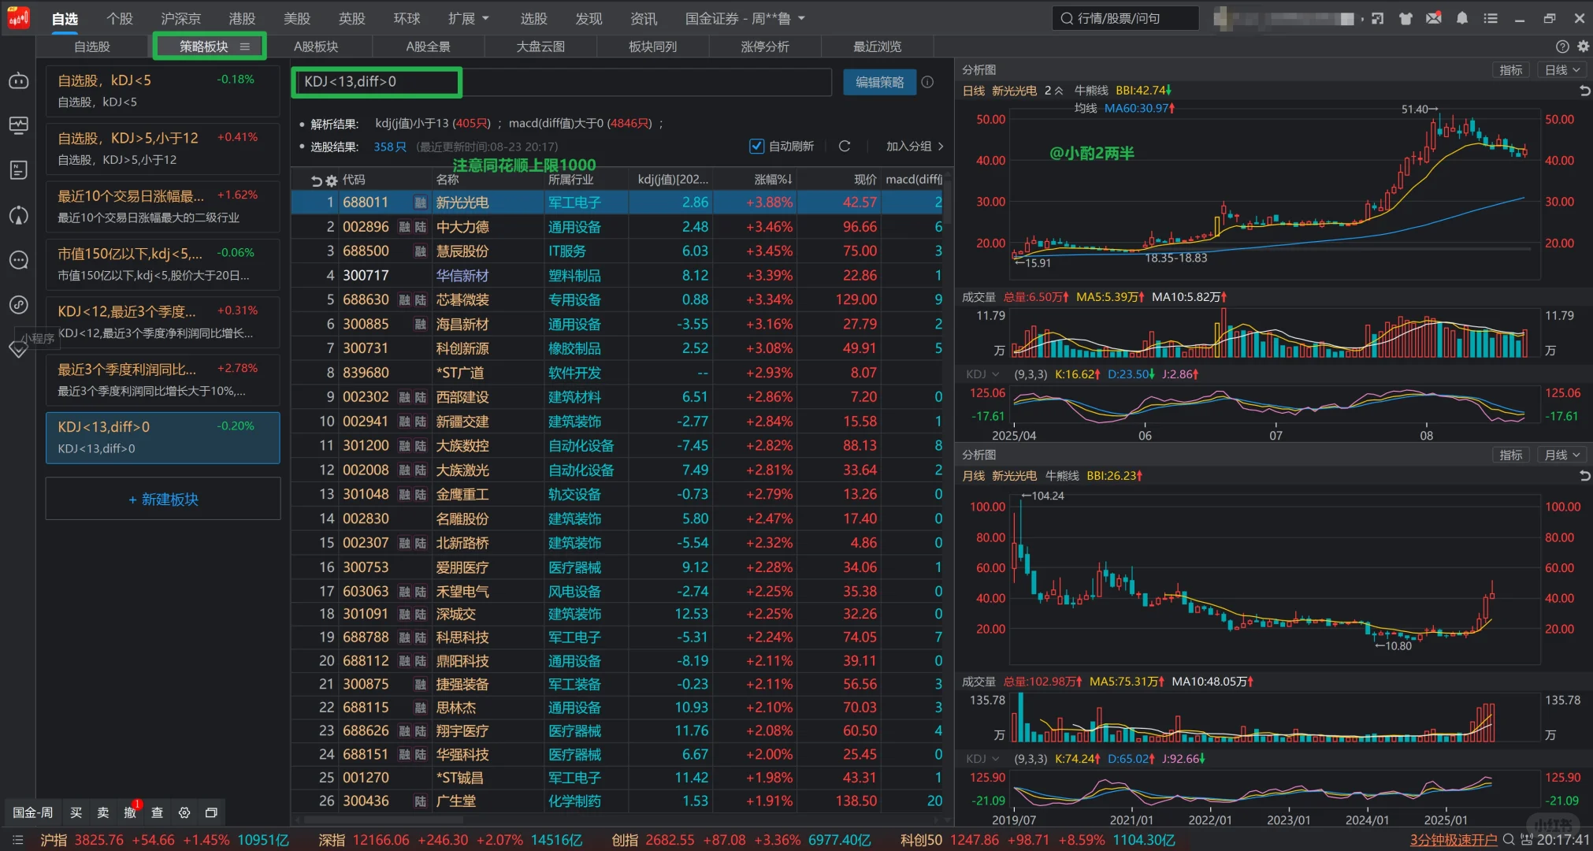Open the help question mark icon
This screenshot has height=851, width=1593.
click(1562, 46)
